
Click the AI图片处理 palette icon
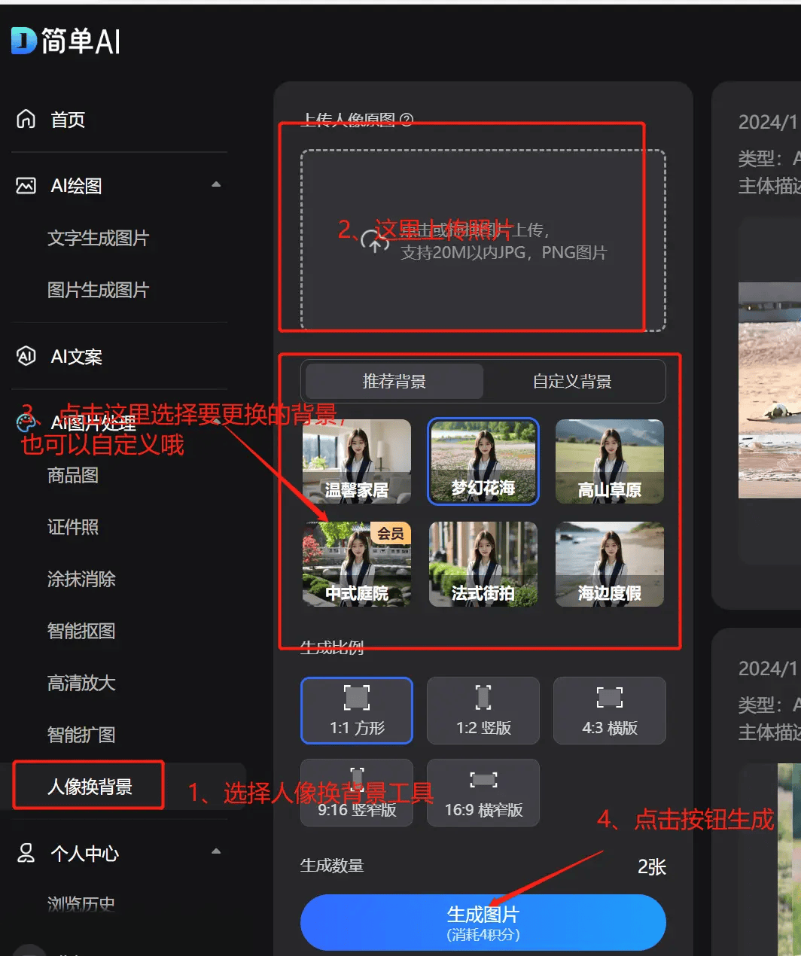tap(26, 423)
